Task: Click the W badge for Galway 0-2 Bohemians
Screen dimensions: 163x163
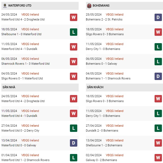Action: tap(158, 158)
